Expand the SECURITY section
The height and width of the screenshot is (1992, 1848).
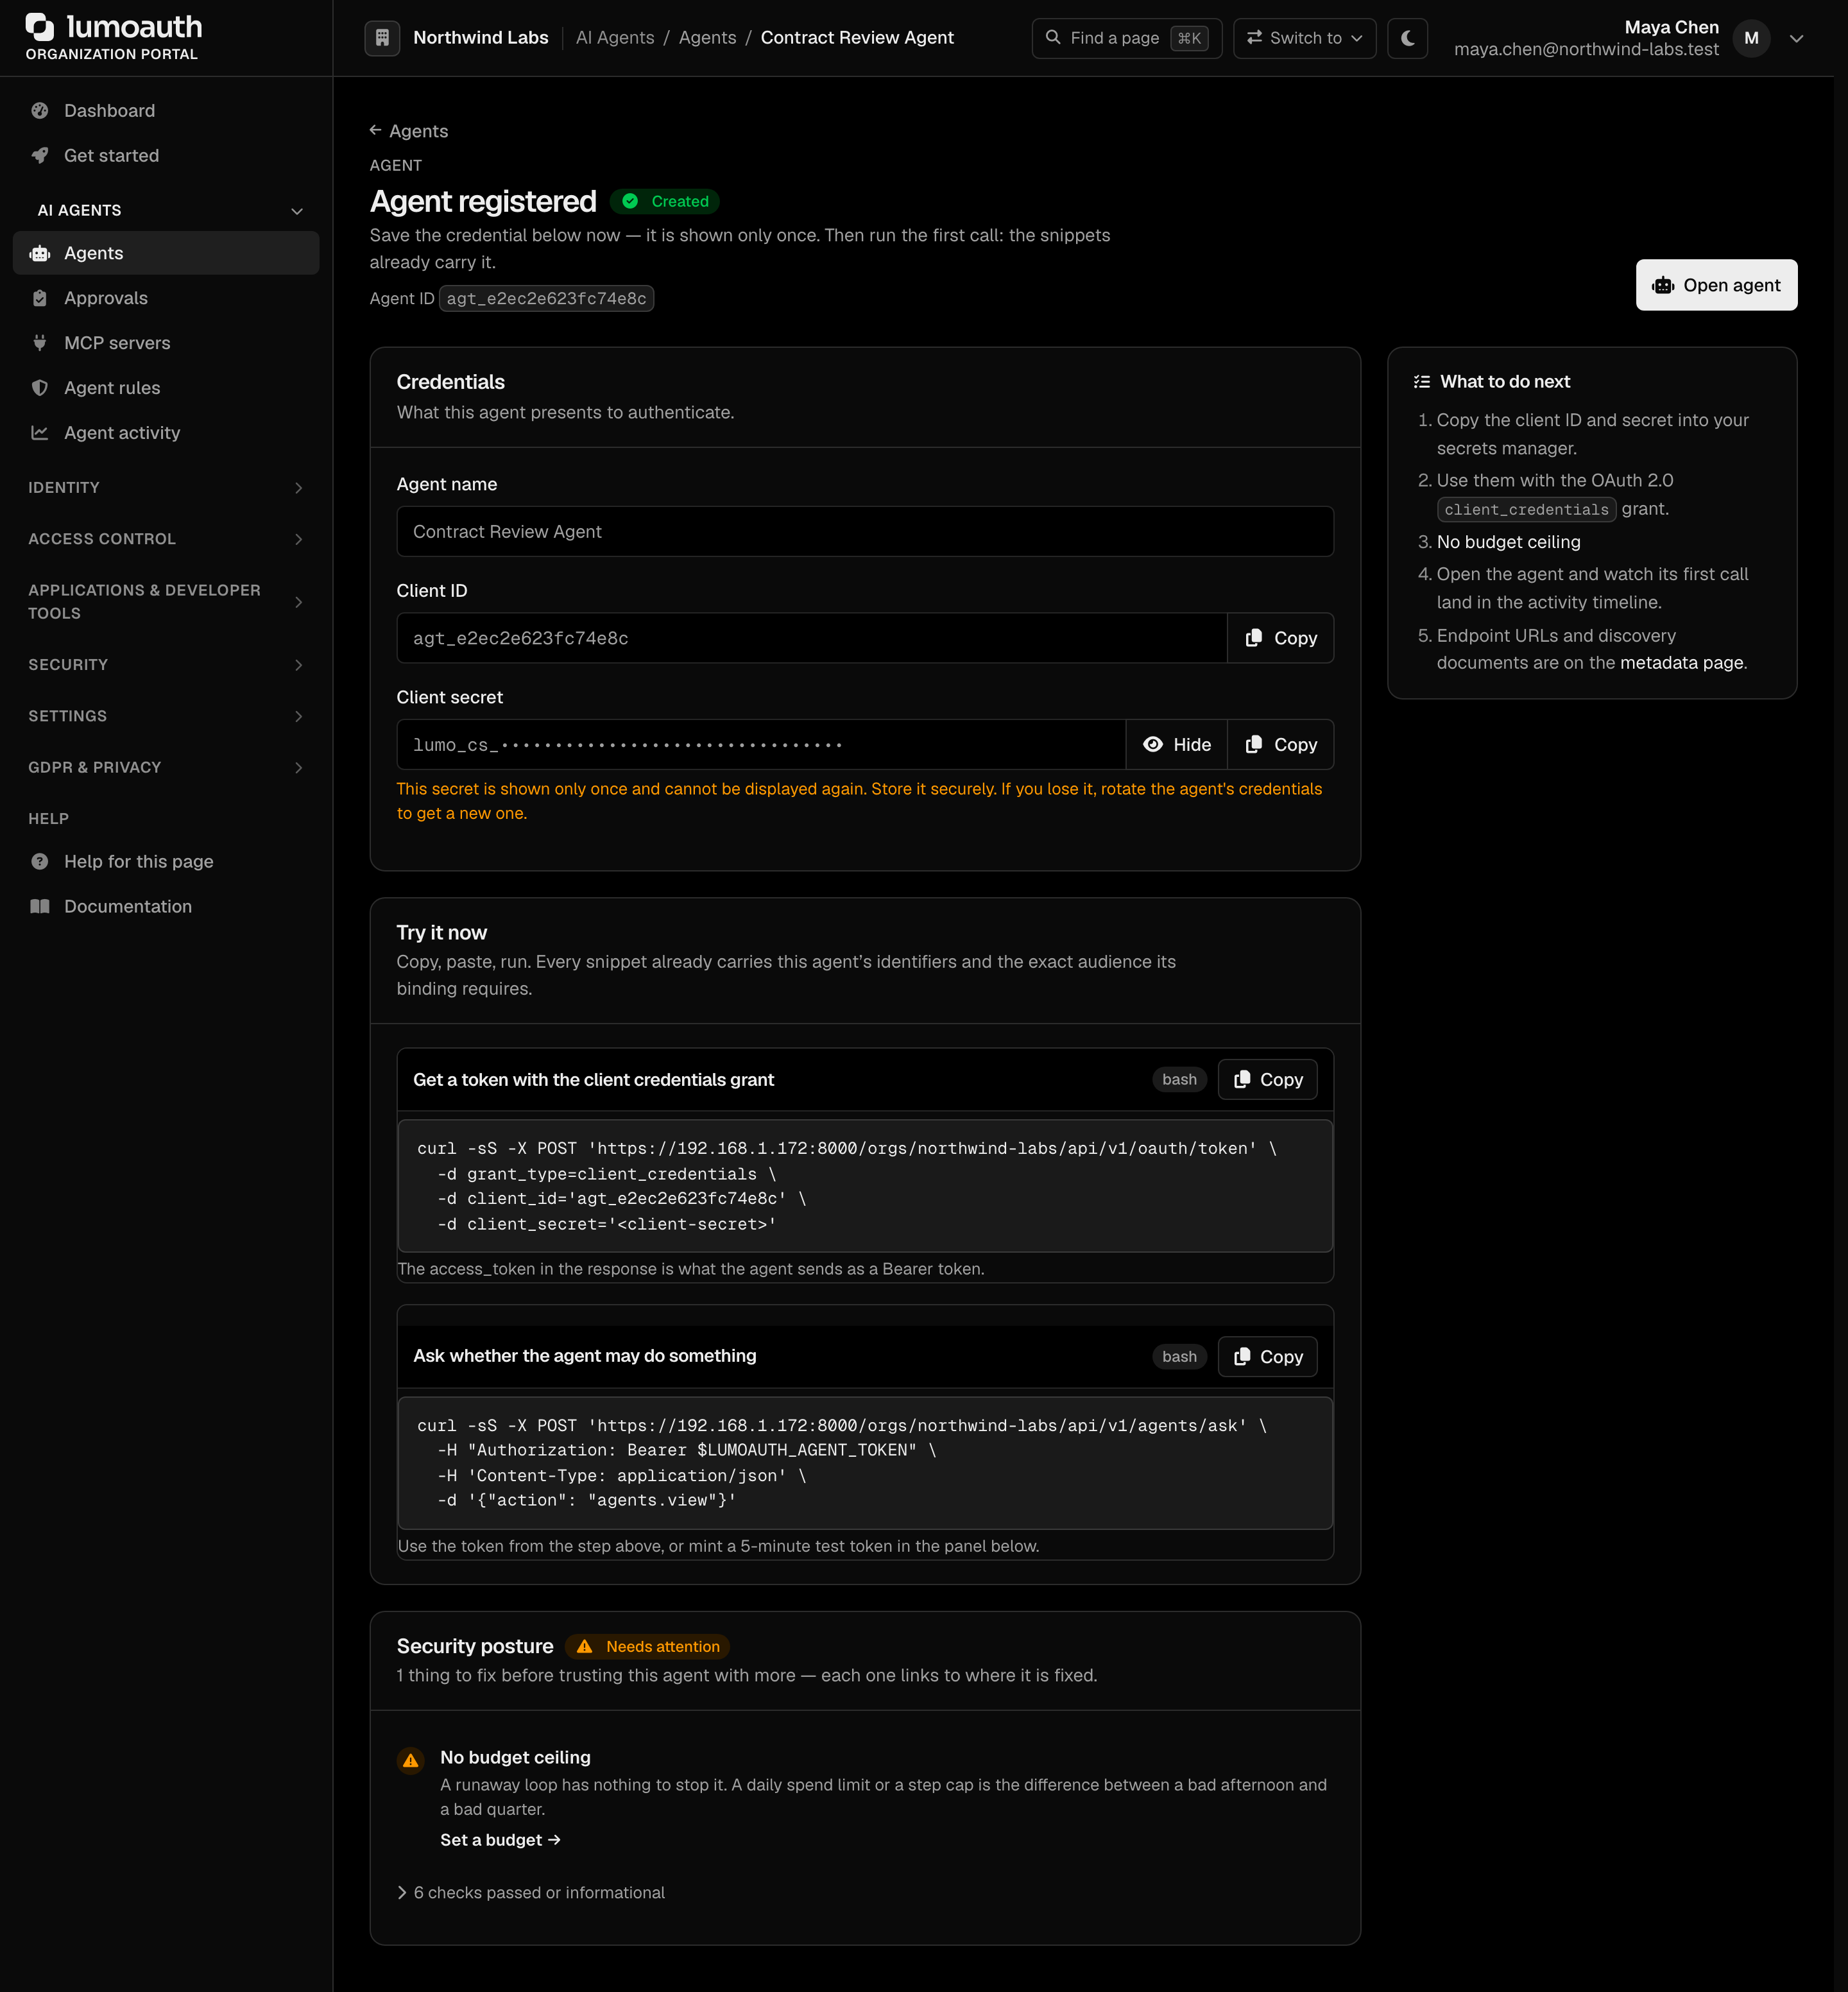166,665
